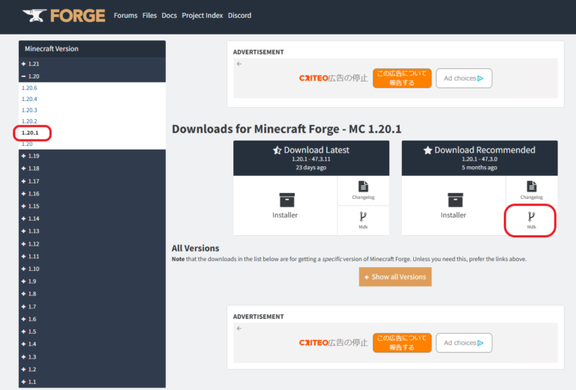Screen dimensions: 576x390
Task: Select version 1.20.6 in the sidebar
Action: tap(29, 88)
